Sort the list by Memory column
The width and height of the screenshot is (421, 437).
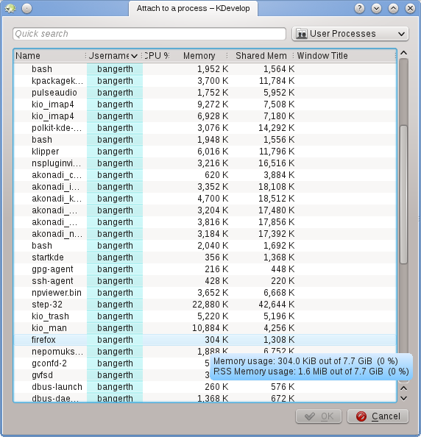pos(199,56)
